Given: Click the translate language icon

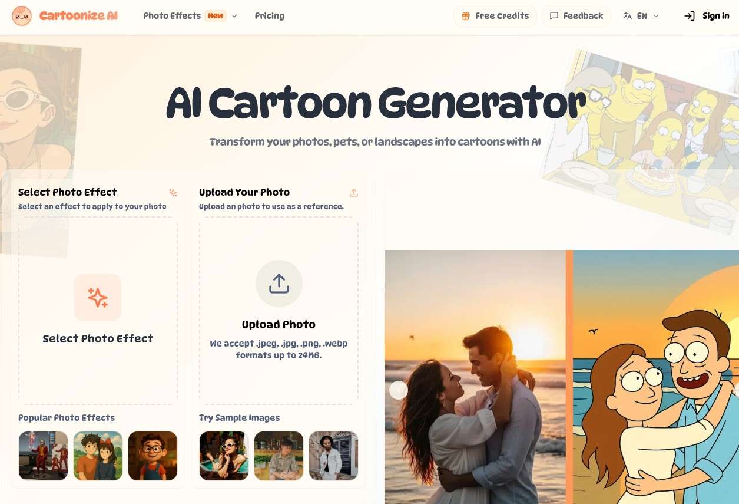Looking at the screenshot, I should (628, 16).
